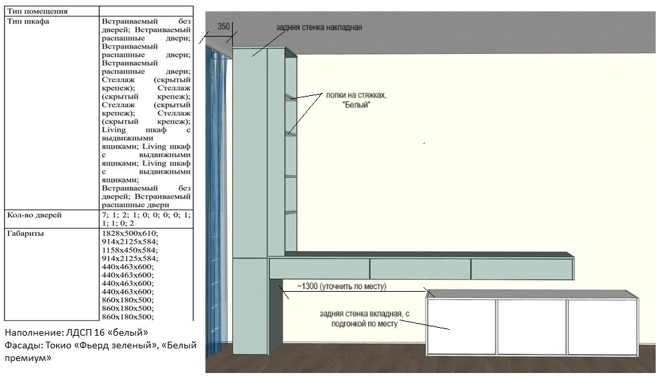Click the "полки на стяжках" annotation
This screenshot has height=385, width=663.
[356, 100]
